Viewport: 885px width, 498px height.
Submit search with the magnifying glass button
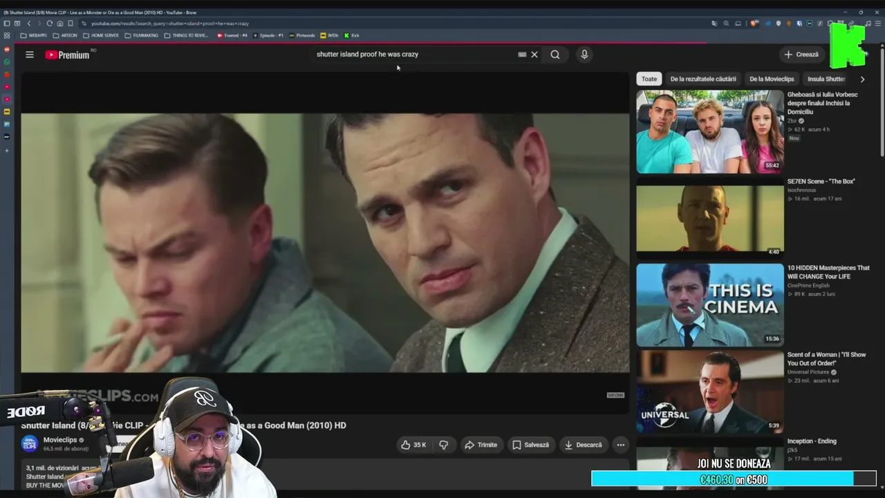[x=555, y=55]
